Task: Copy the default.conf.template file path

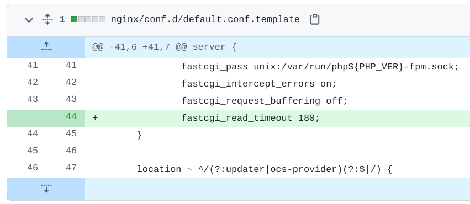Action: click(x=314, y=19)
